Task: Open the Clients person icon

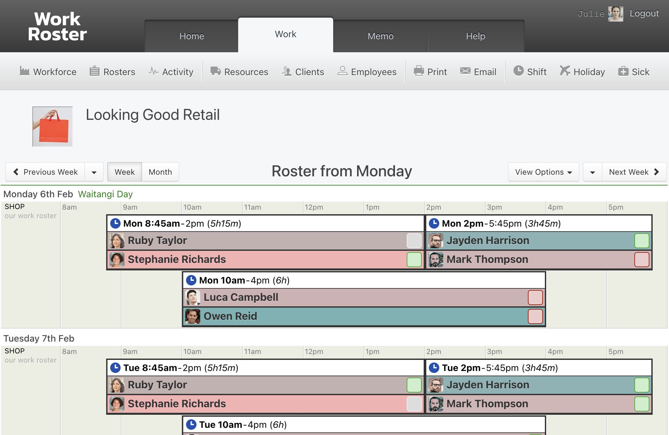Action: point(287,71)
